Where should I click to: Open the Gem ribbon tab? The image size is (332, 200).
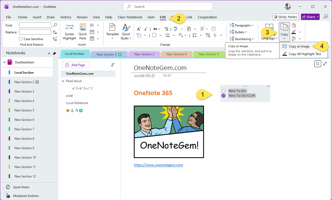click(151, 17)
